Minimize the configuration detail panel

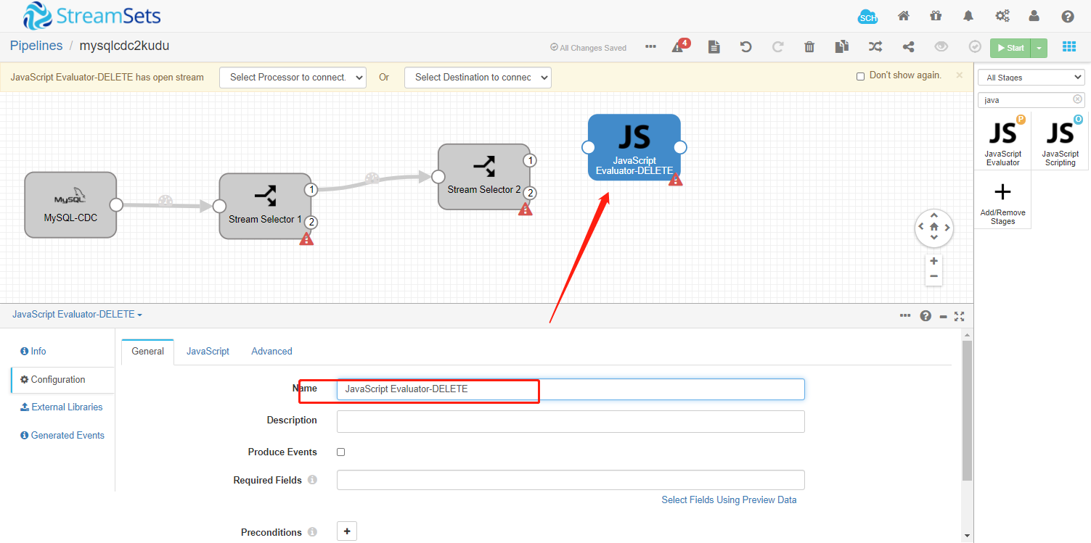pos(943,316)
